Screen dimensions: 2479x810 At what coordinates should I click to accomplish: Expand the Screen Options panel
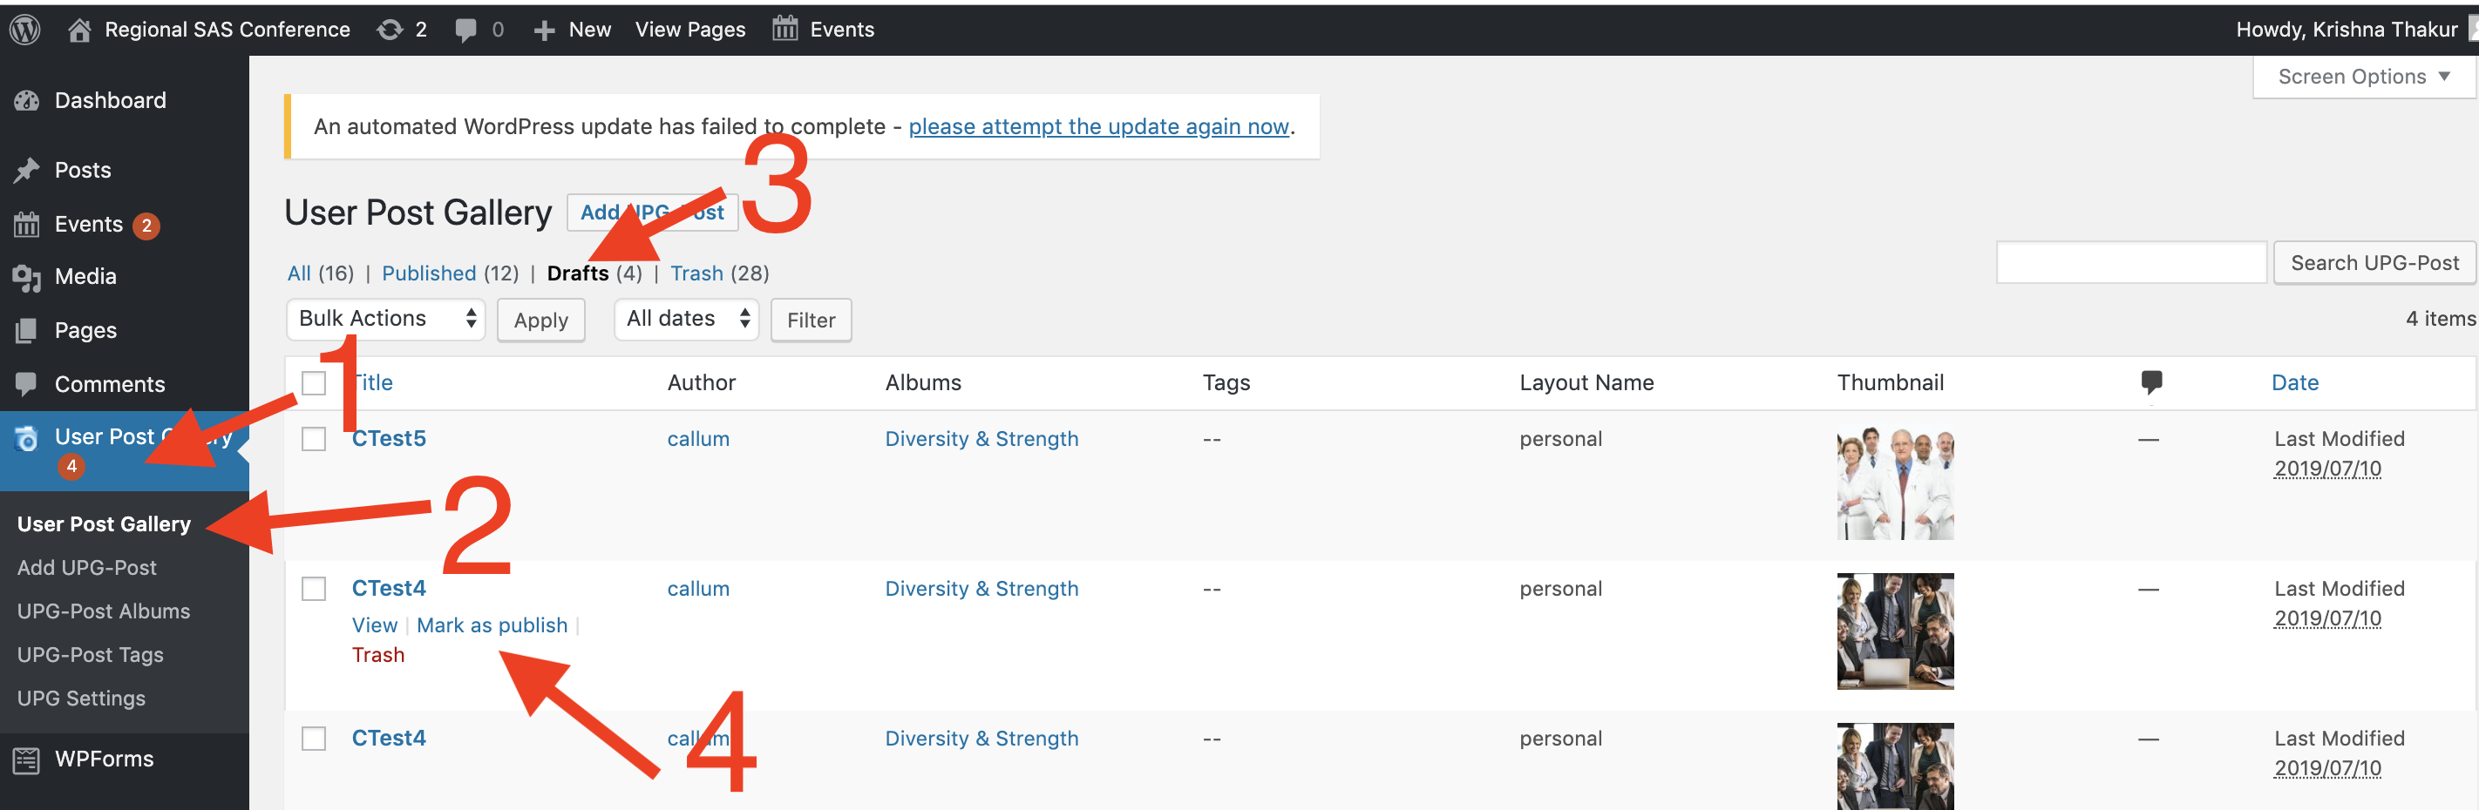2362,77
